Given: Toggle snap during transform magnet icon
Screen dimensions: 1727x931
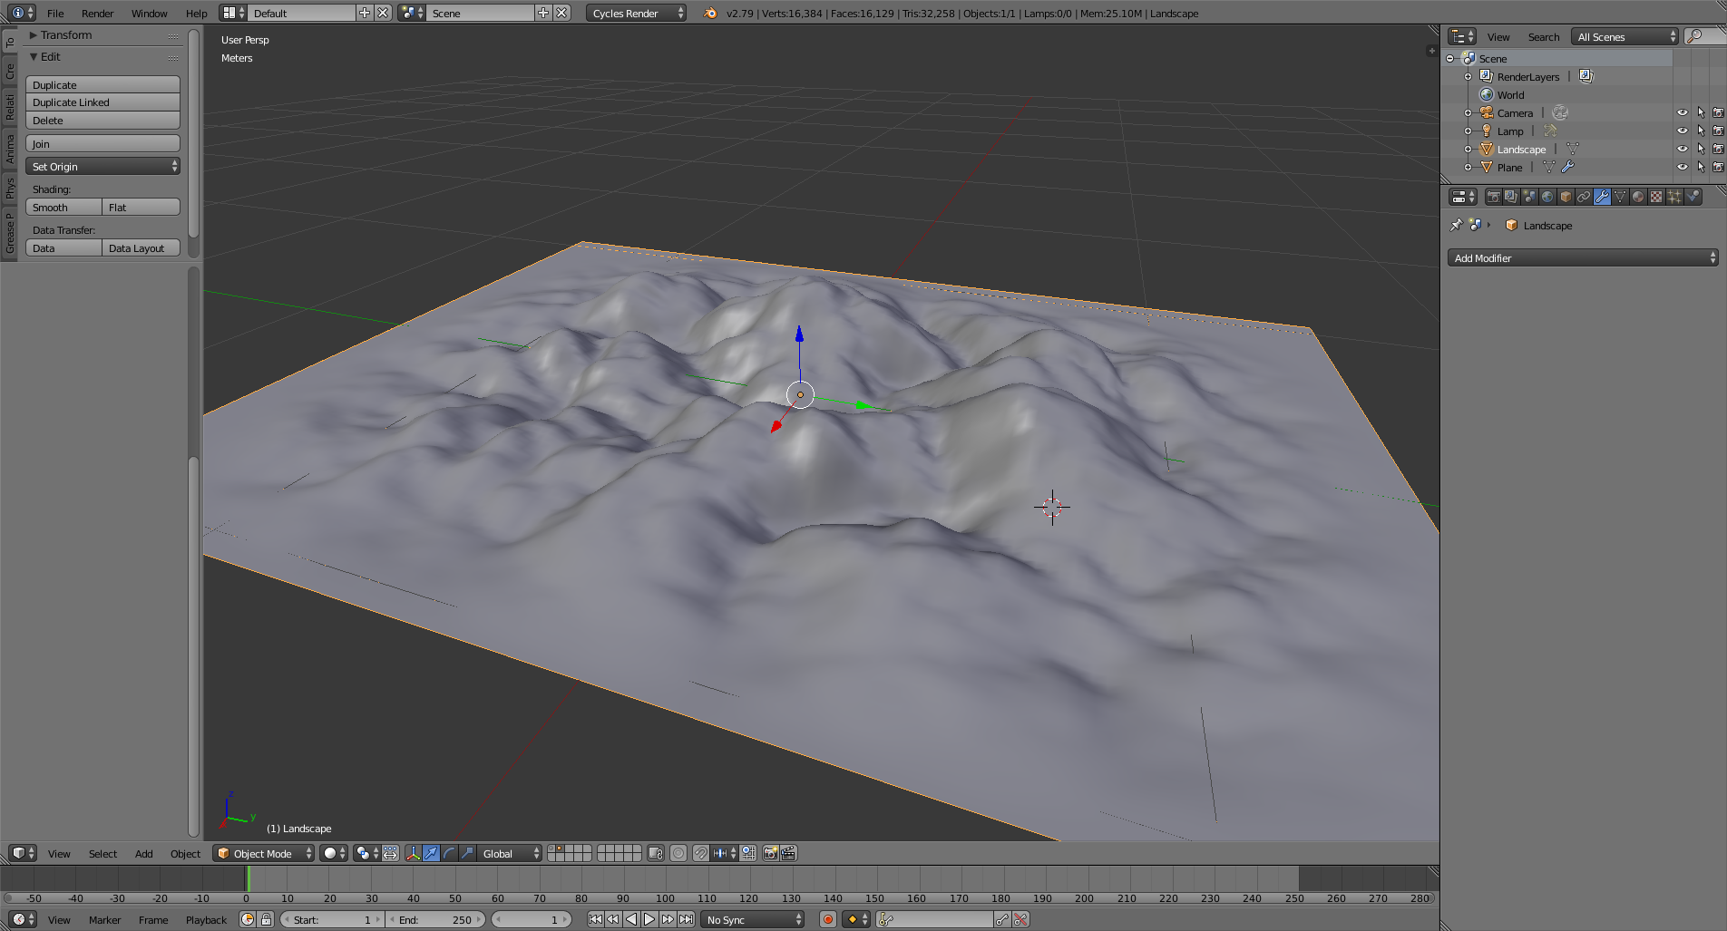Looking at the screenshot, I should pyautogui.click(x=700, y=853).
